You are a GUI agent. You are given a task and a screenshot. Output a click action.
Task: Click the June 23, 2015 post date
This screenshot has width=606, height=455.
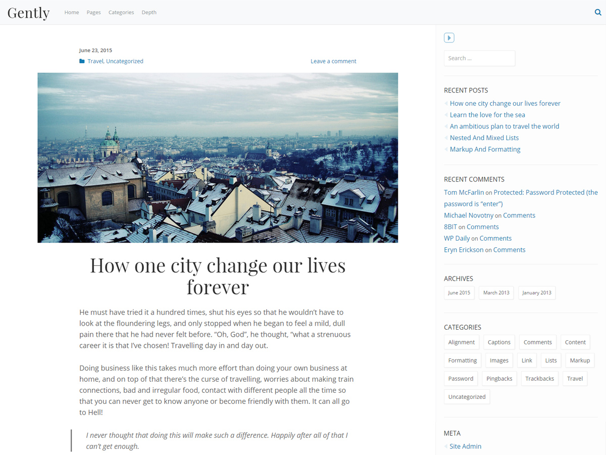point(95,51)
